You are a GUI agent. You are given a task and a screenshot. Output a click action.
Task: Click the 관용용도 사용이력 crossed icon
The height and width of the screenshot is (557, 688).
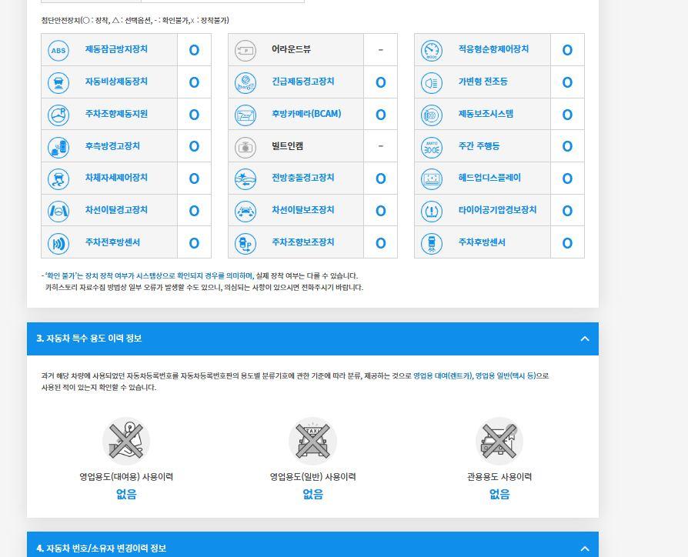pos(499,440)
